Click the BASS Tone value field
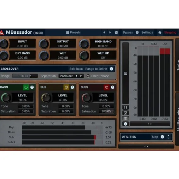 [x=26, y=106]
